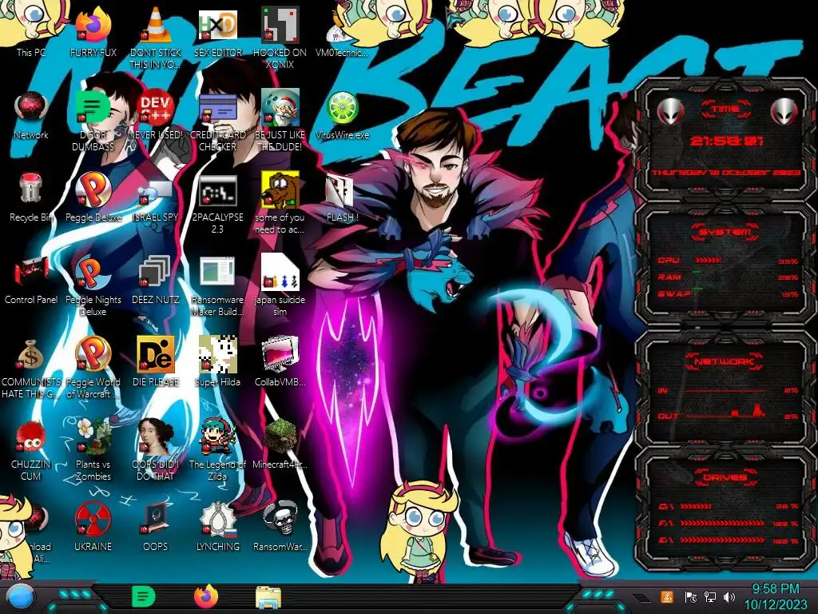Select the portrait icon OOPS DID I DO THAT
Viewport: 818px width, 614px height.
pos(156,450)
